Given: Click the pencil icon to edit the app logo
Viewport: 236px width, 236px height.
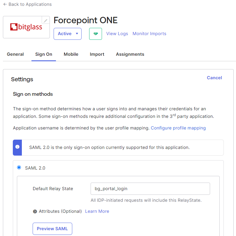Looking at the screenshot, I should coord(45,20).
